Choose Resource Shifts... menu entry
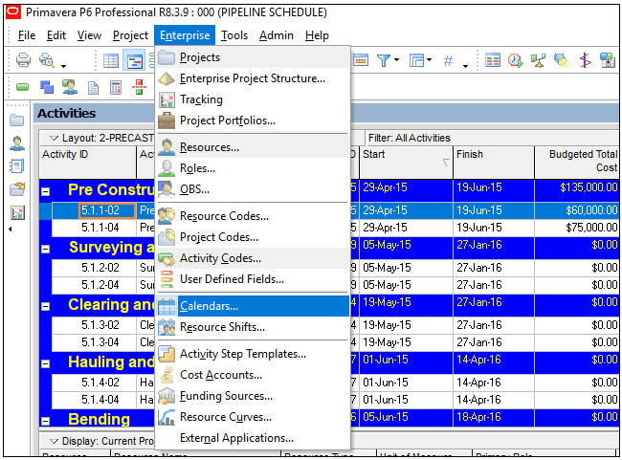 pyautogui.click(x=253, y=327)
